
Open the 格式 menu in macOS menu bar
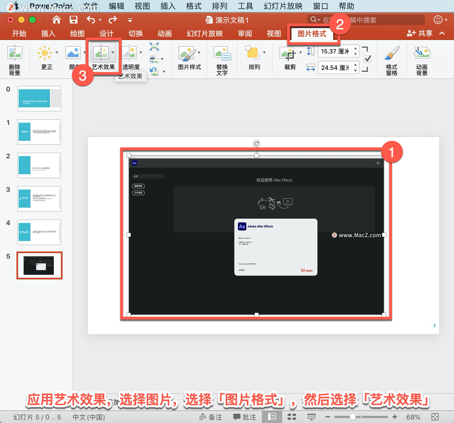point(194,6)
